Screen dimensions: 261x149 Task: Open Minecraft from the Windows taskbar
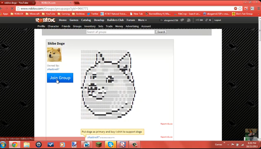click(99, 144)
